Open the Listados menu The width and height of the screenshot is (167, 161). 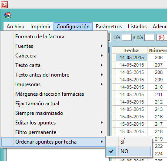(137, 27)
